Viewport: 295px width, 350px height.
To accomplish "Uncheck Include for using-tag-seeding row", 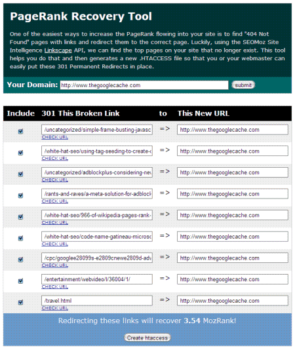I will click(x=20, y=153).
